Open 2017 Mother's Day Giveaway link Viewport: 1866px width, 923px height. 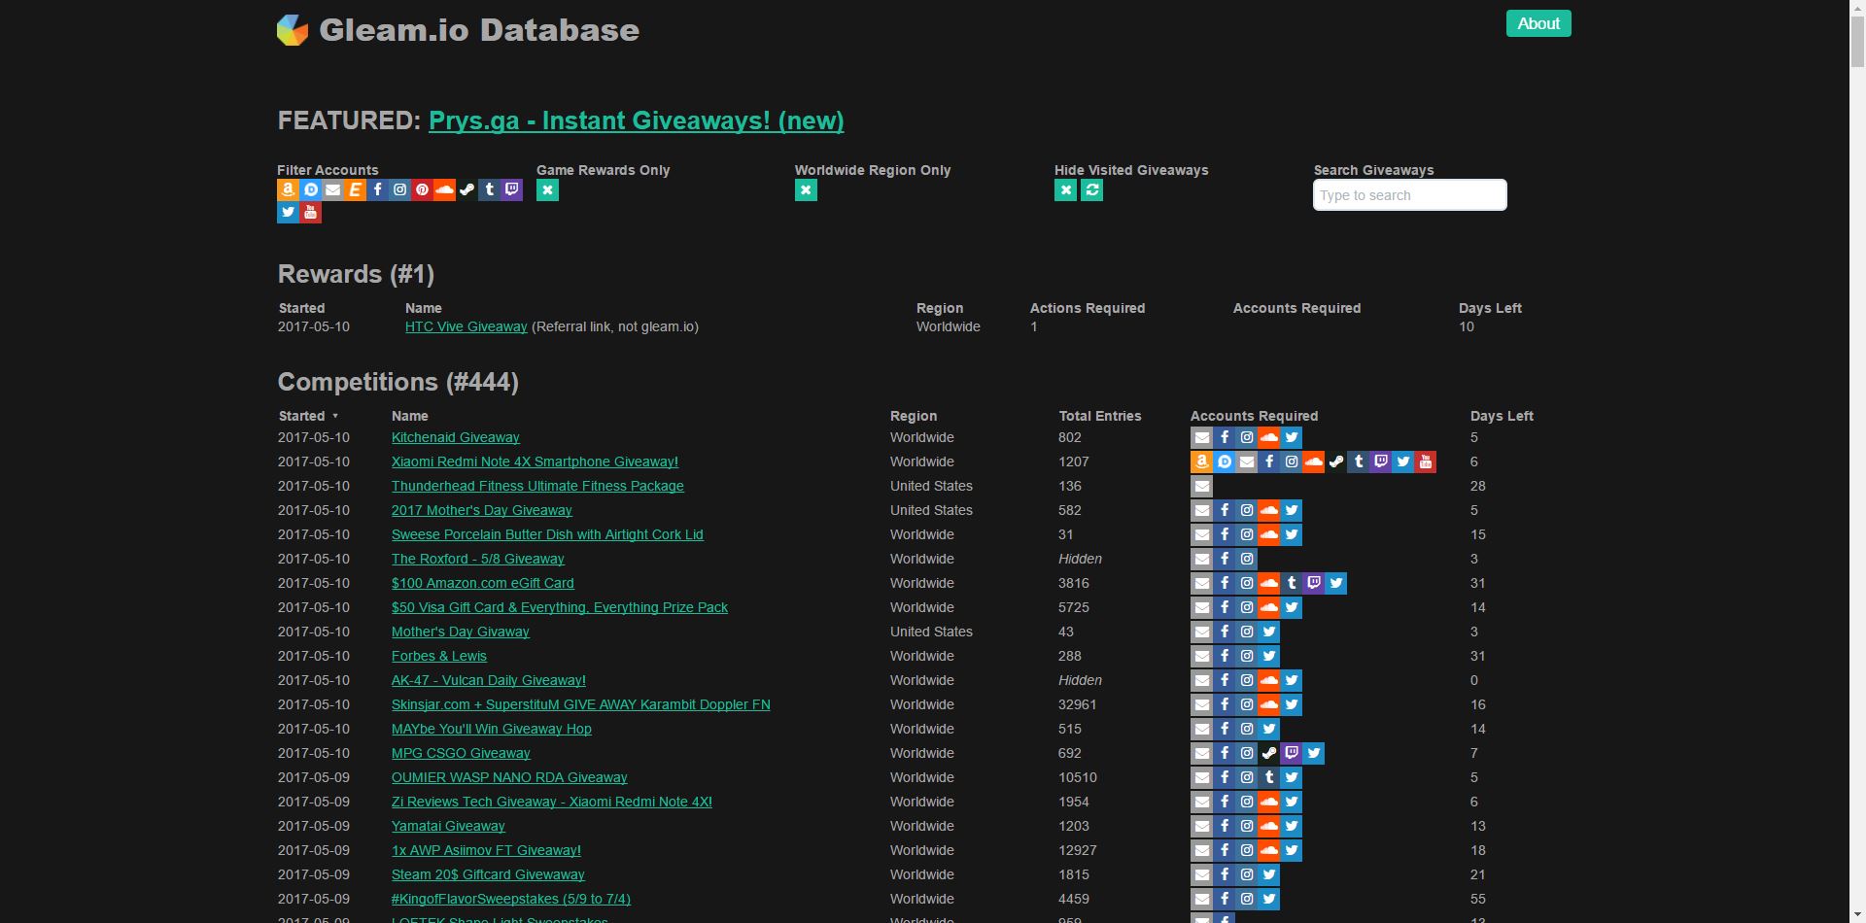(481, 510)
